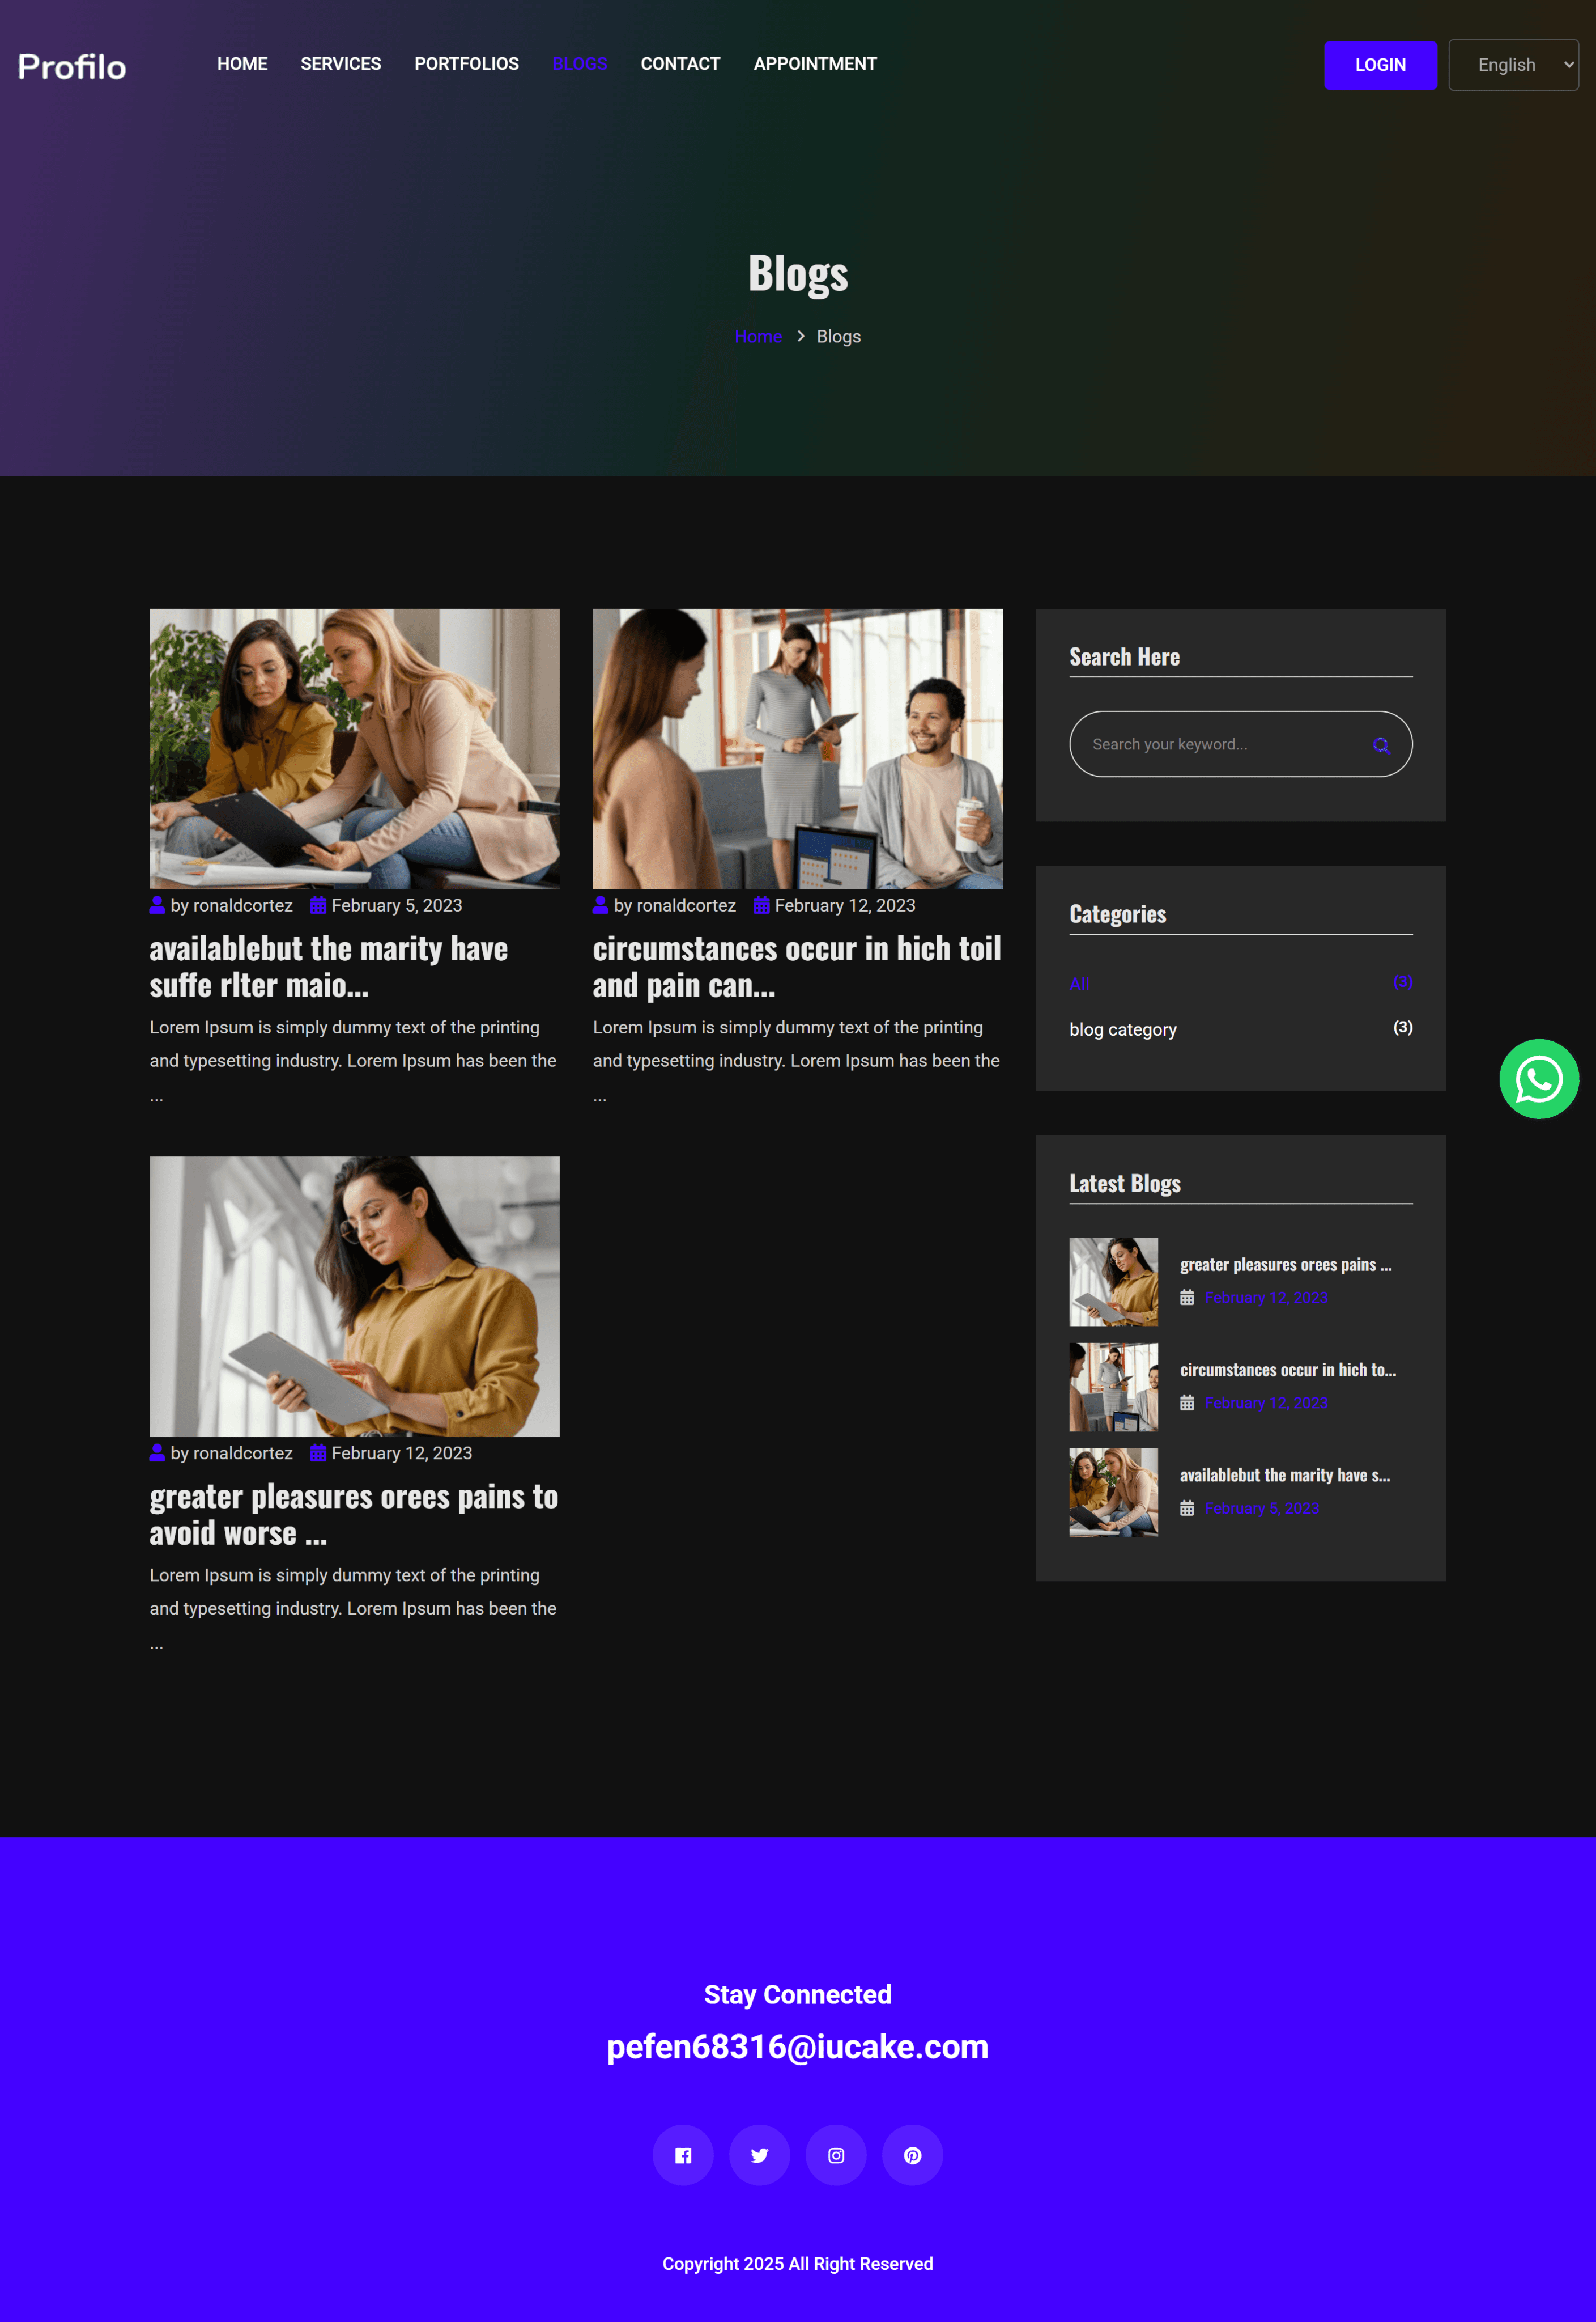Select the blog category filter
Viewport: 1596px width, 2322px height.
pyautogui.click(x=1122, y=1029)
